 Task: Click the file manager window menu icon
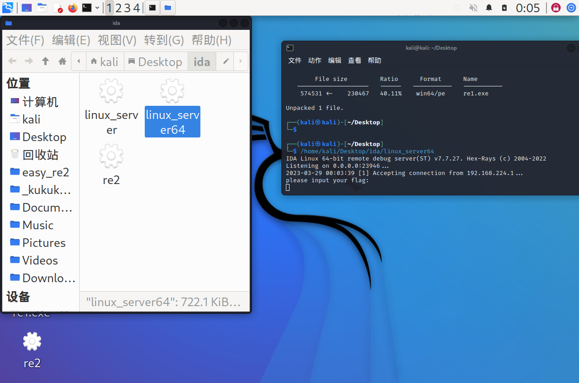pyautogui.click(x=9, y=23)
